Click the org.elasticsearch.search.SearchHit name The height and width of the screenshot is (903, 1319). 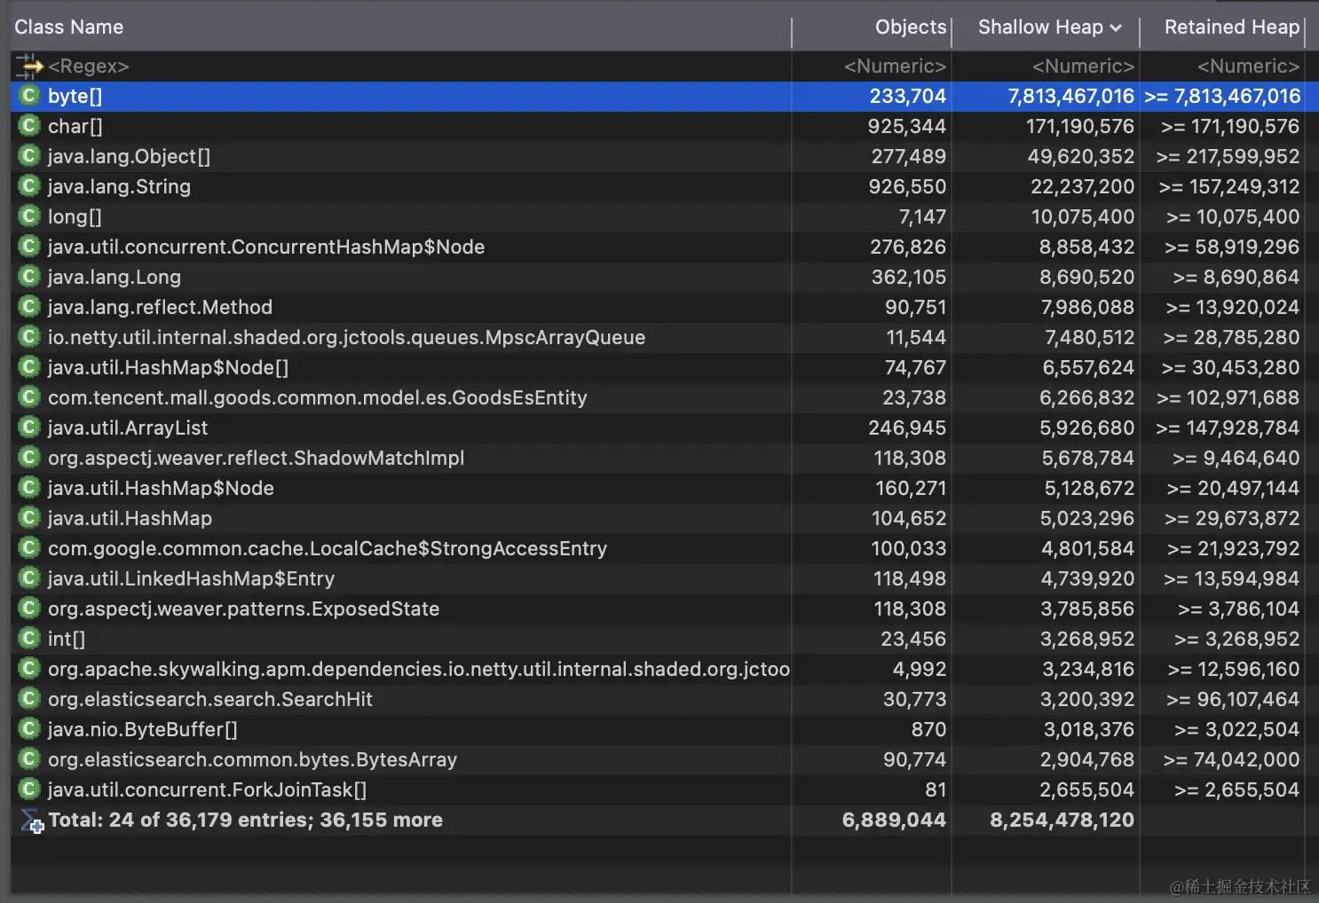point(209,700)
